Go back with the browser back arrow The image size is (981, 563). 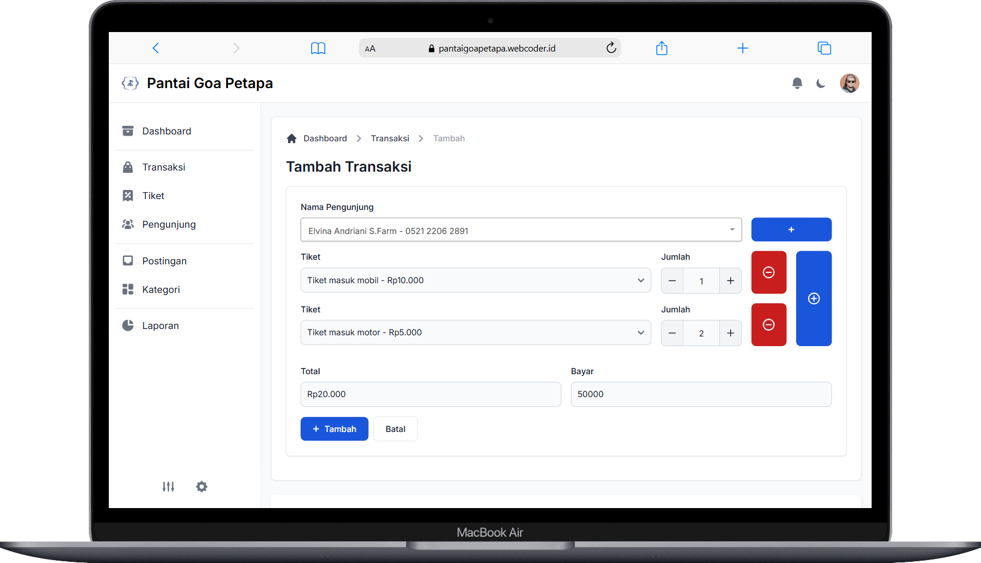[x=156, y=48]
